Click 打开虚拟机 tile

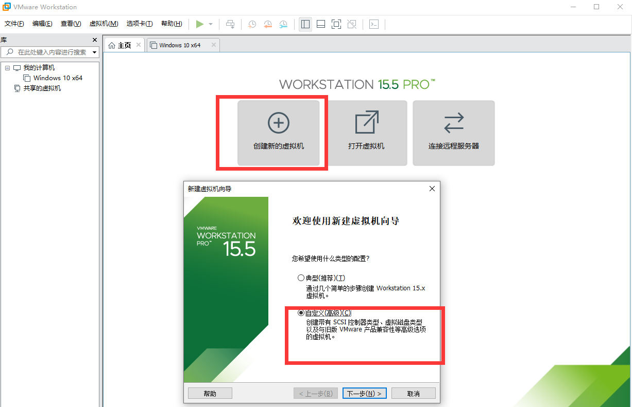click(x=366, y=133)
